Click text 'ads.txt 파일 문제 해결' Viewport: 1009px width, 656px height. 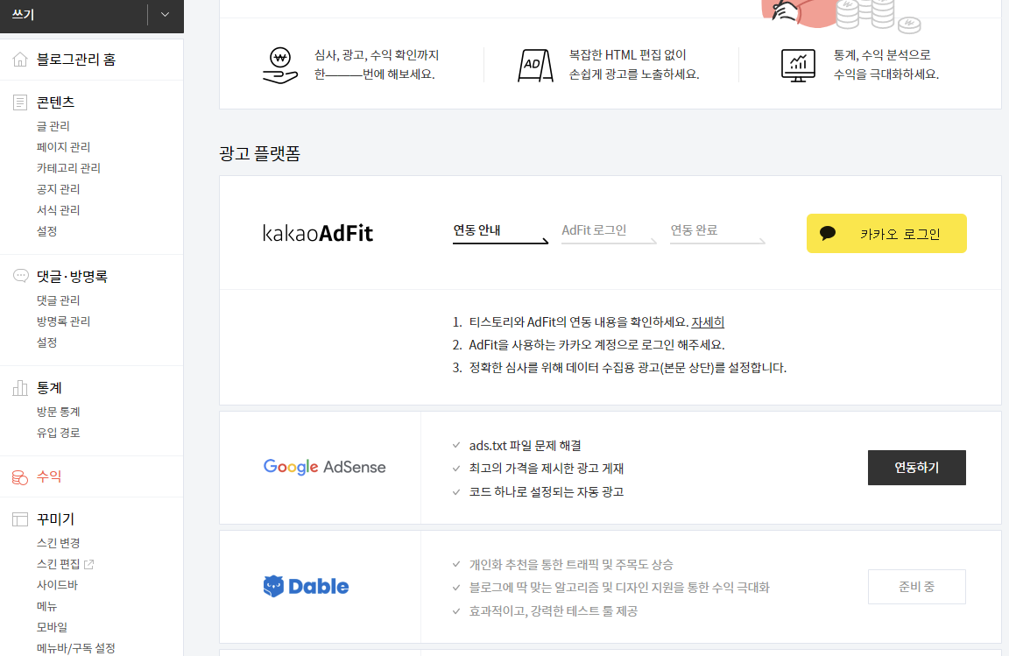526,446
